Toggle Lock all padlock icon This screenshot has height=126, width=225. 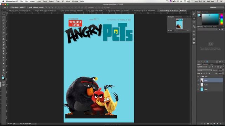coord(209,73)
